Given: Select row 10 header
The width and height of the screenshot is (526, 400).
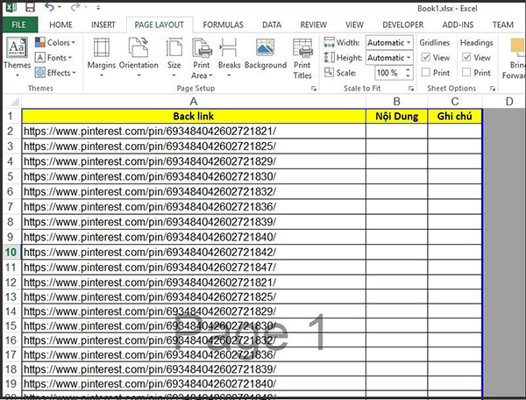Looking at the screenshot, I should coord(11,252).
